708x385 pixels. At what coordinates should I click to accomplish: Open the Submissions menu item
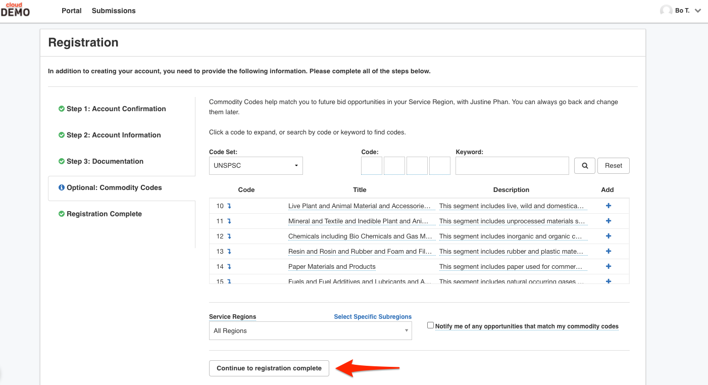pos(114,11)
